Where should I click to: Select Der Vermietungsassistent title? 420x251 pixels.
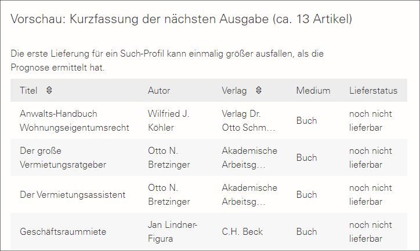point(73,194)
